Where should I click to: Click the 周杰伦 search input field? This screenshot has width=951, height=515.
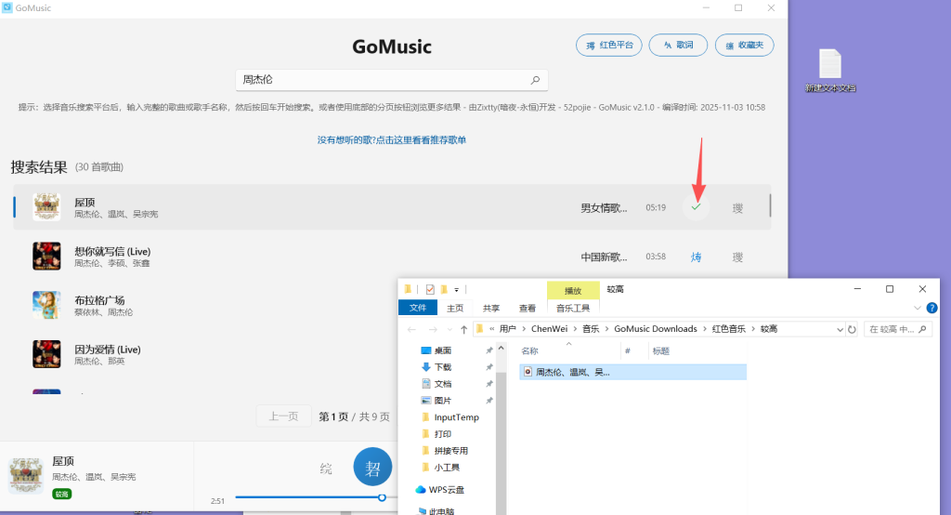pos(381,80)
